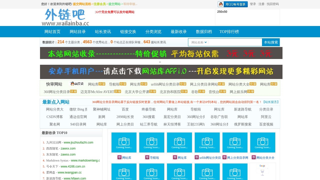Screen dimensions: 320x180
Task: Open www.4166.com.cn link
Action: pyautogui.click(x=73, y=166)
